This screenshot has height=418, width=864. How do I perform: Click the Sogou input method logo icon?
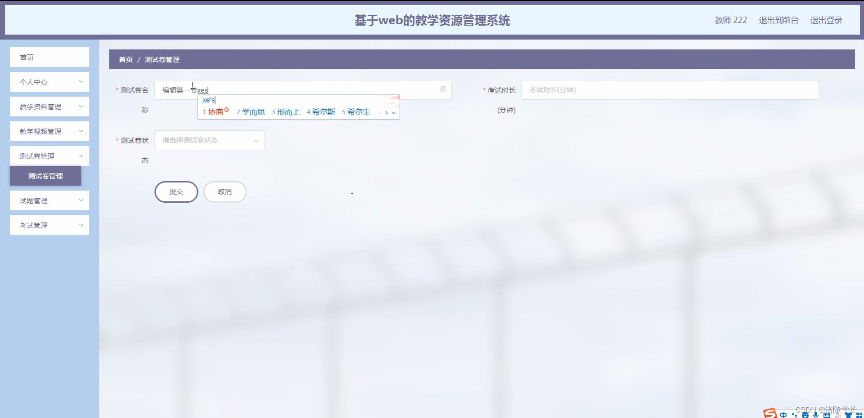click(769, 414)
